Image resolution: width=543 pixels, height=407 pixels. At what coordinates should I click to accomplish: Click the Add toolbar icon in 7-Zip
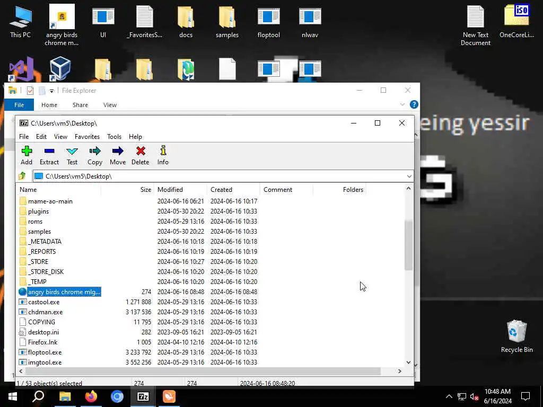tap(27, 155)
